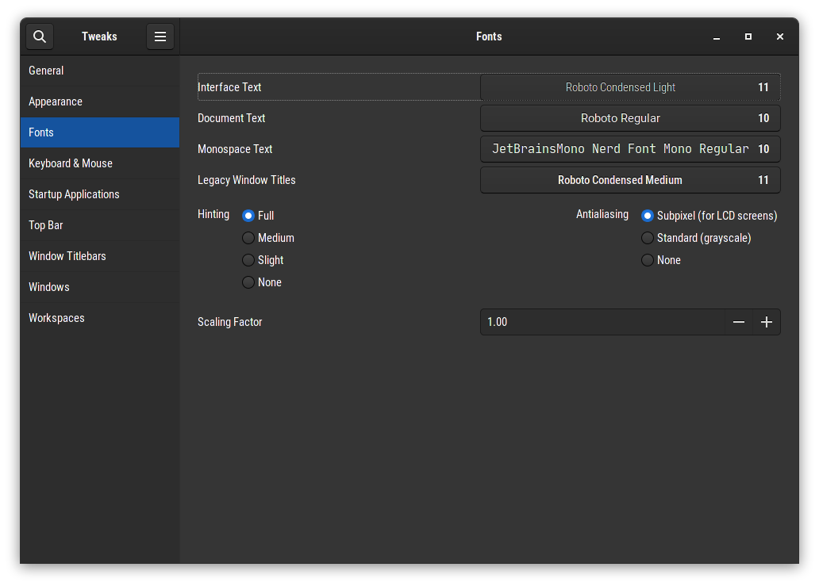Decrease scaling factor with minus button
The height and width of the screenshot is (586, 819).
[x=739, y=322]
